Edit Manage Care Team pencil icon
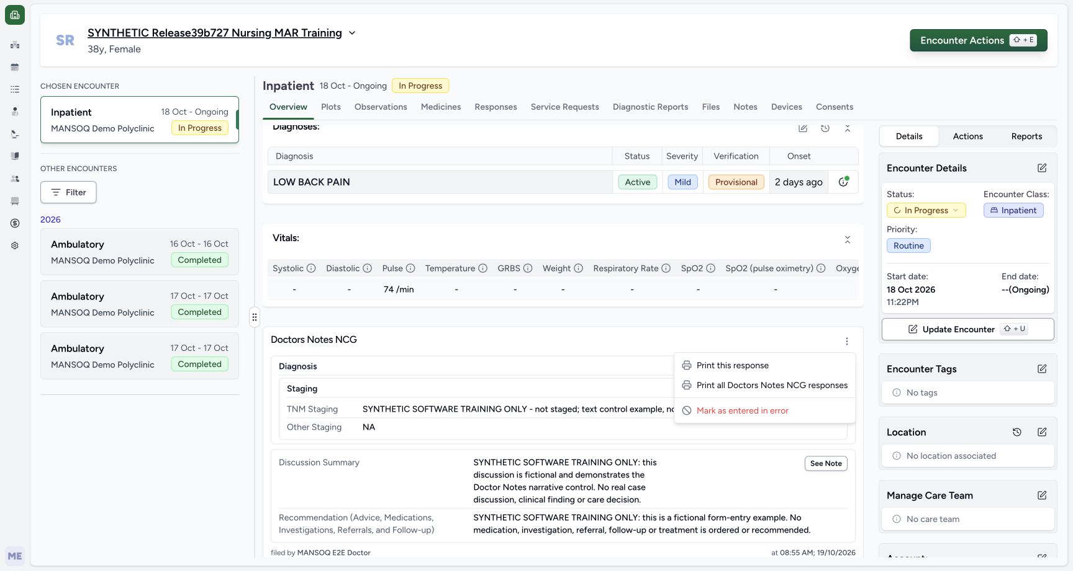This screenshot has height=571, width=1073. tap(1042, 495)
